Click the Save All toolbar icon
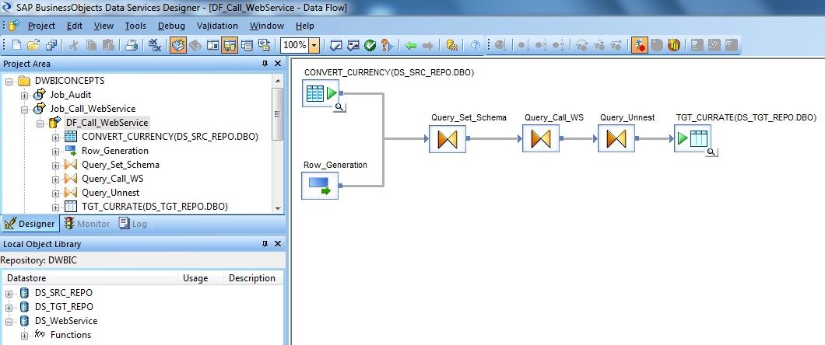The image size is (825, 345). pos(51,45)
